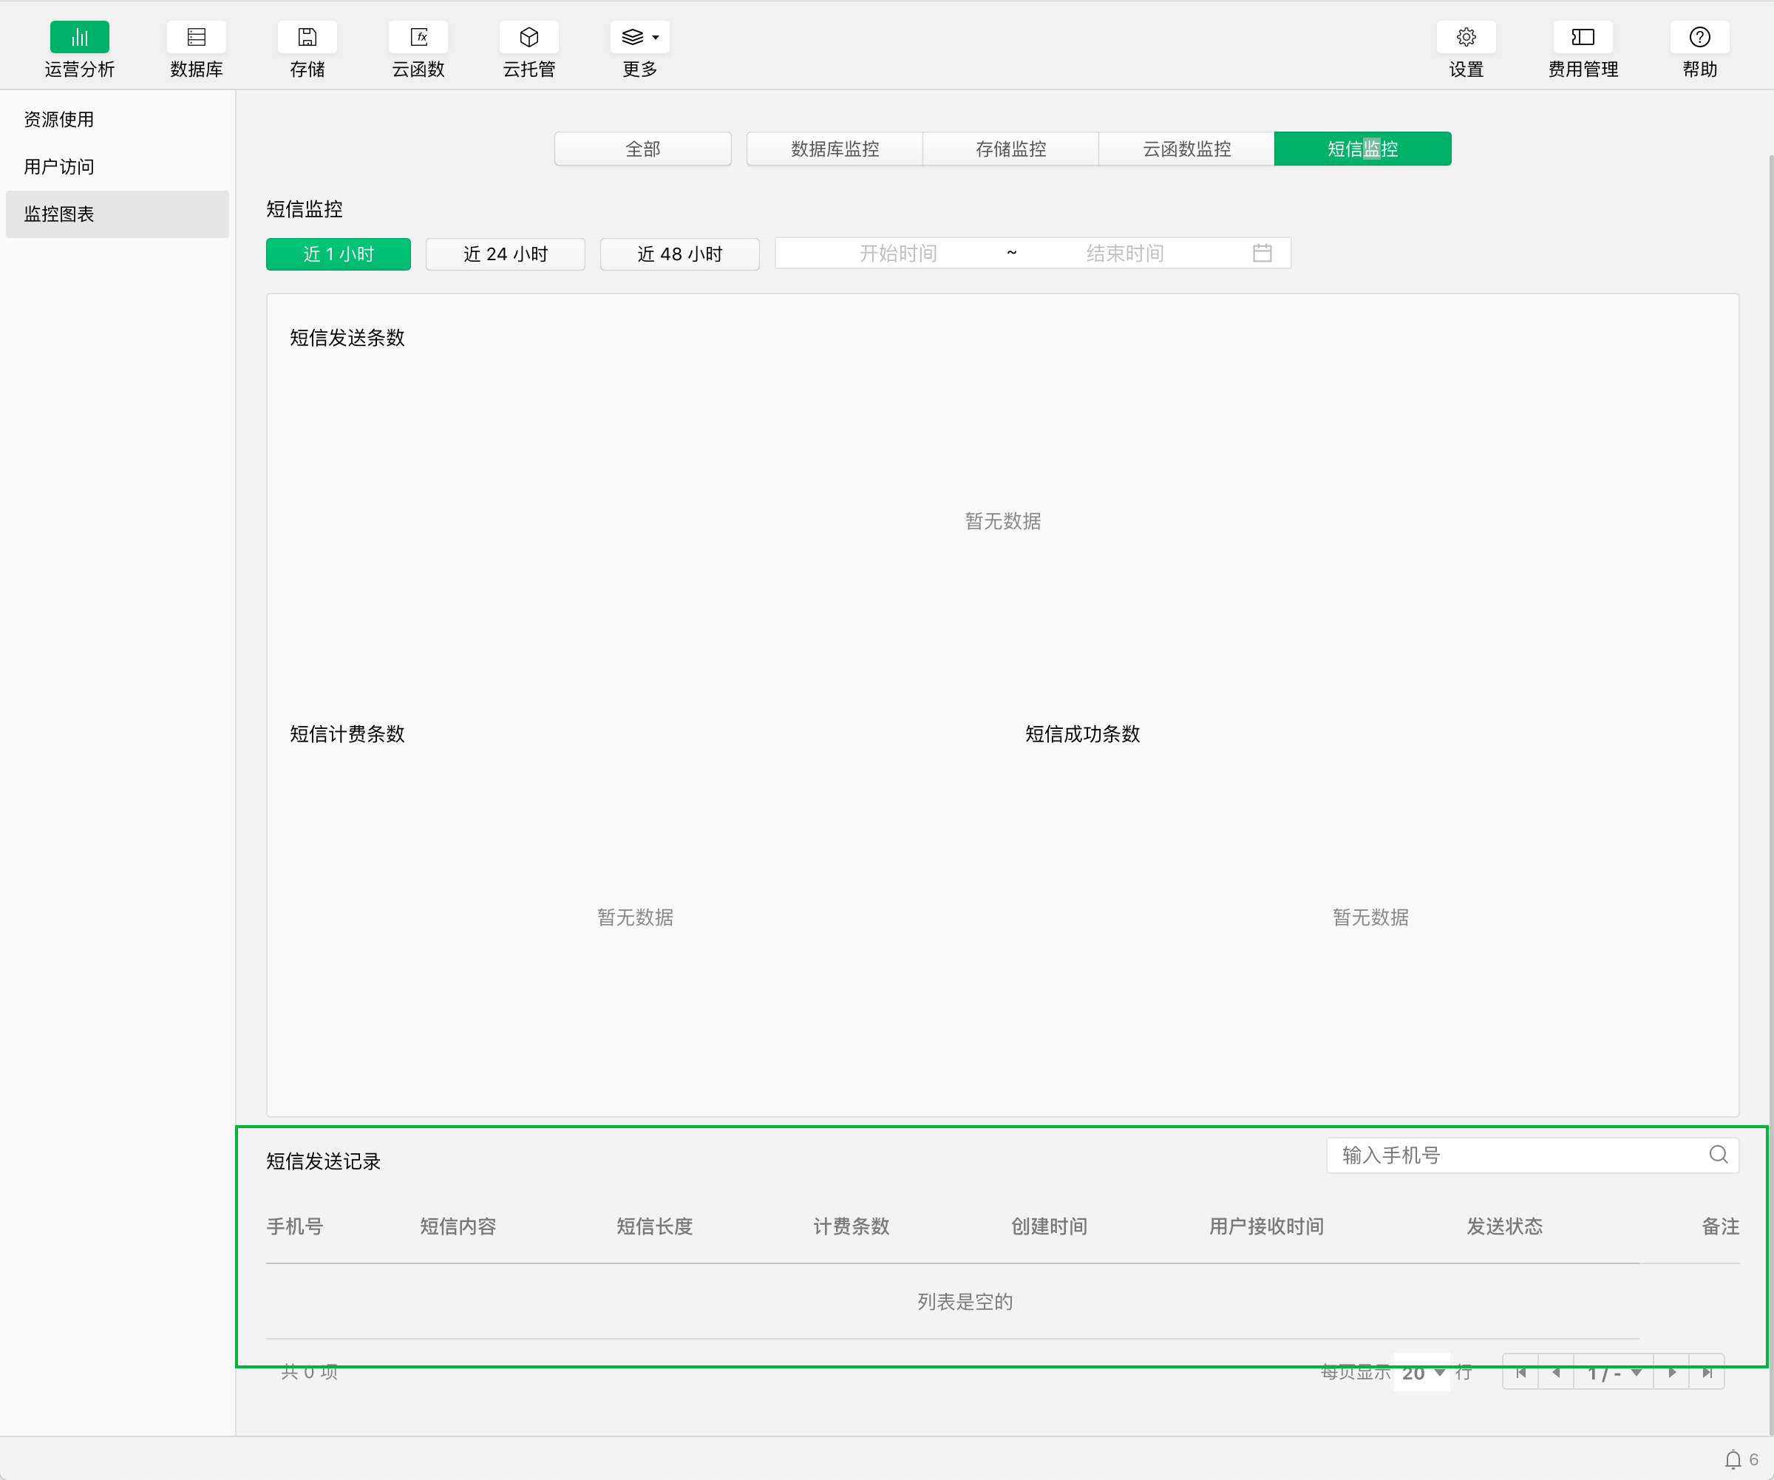Image resolution: width=1774 pixels, height=1480 pixels.
Task: Open the 云托管 cloud hosting icon
Action: click(x=529, y=37)
